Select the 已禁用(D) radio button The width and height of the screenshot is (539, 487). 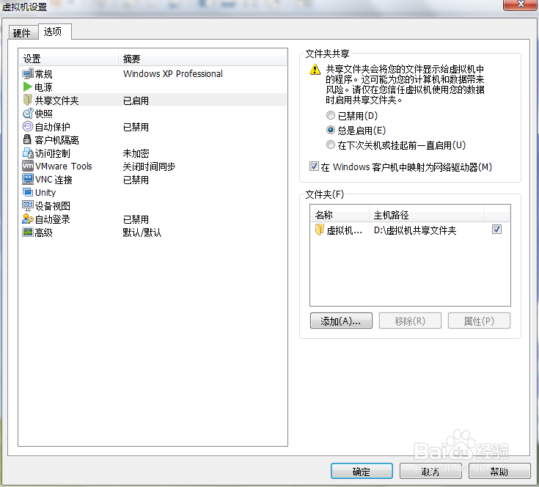(x=330, y=115)
